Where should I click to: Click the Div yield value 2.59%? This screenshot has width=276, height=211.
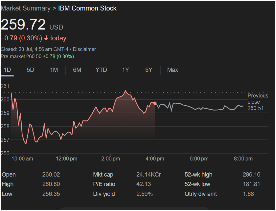(x=145, y=194)
